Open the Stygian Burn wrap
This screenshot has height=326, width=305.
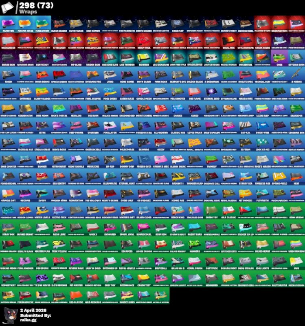click(x=296, y=59)
